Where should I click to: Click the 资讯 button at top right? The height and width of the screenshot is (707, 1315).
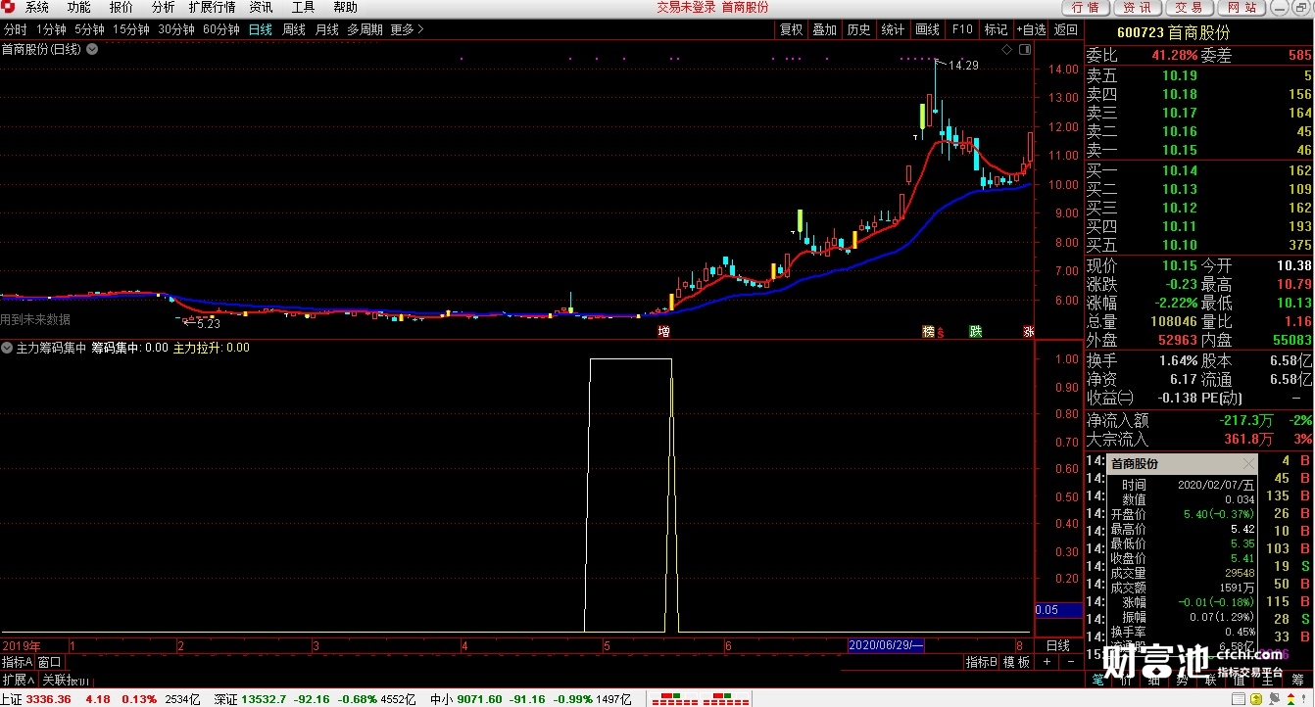[x=1138, y=8]
